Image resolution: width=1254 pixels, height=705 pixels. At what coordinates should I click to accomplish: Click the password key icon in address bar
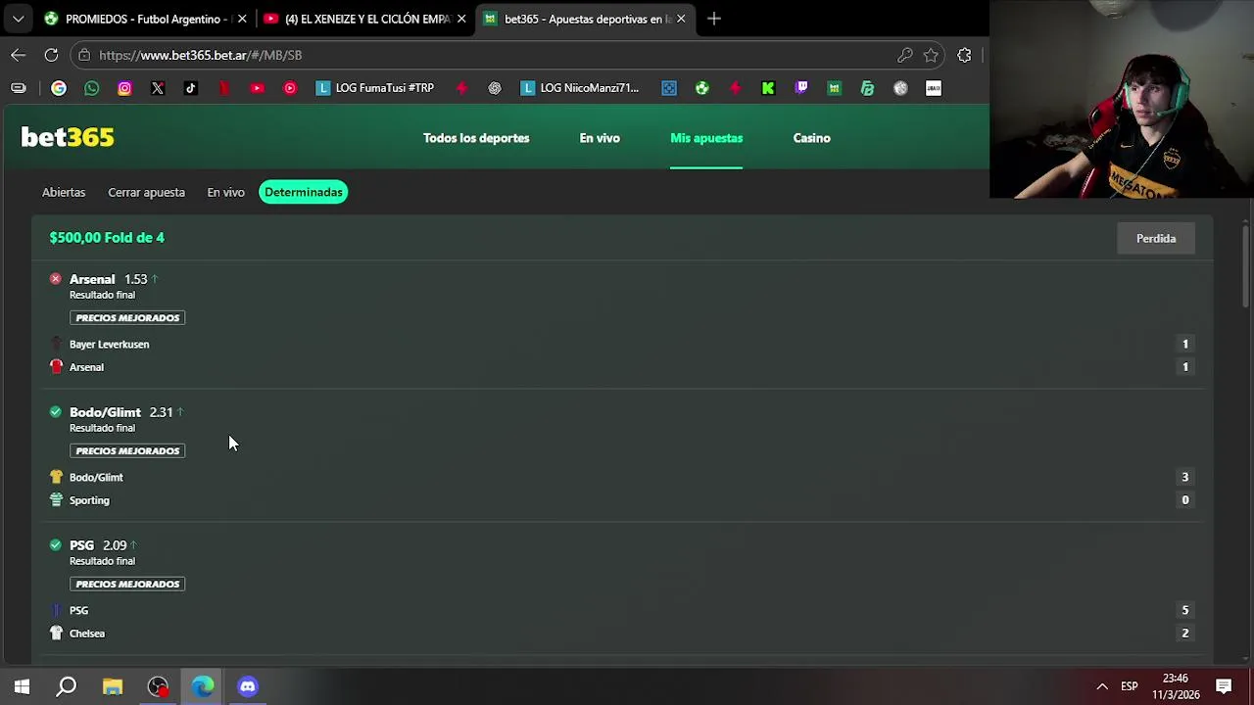point(904,55)
